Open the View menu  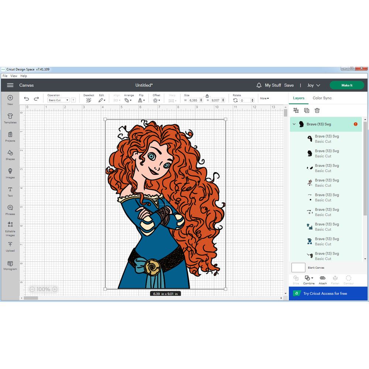tap(14, 76)
